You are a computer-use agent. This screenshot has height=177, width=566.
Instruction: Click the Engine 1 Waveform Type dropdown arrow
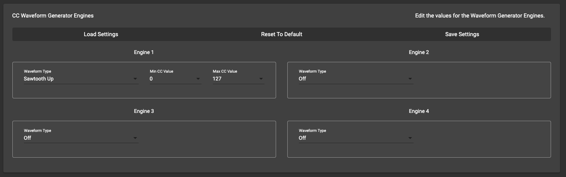(135, 79)
